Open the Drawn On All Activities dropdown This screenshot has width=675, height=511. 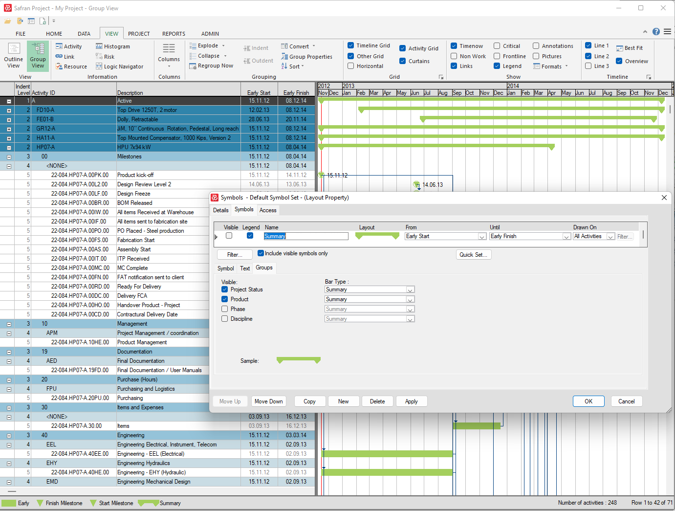610,237
